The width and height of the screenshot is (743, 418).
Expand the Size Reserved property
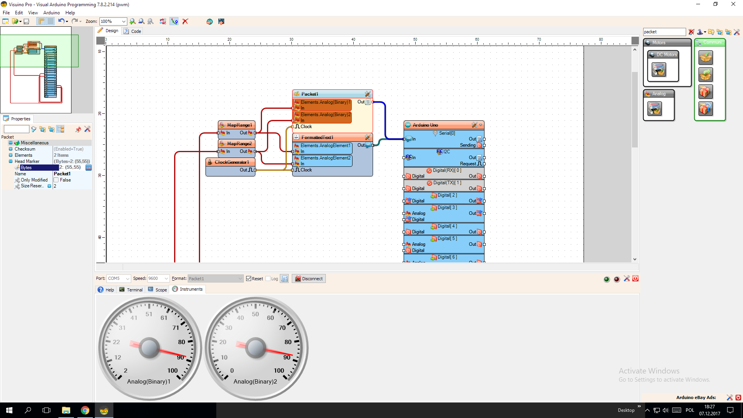click(x=49, y=186)
